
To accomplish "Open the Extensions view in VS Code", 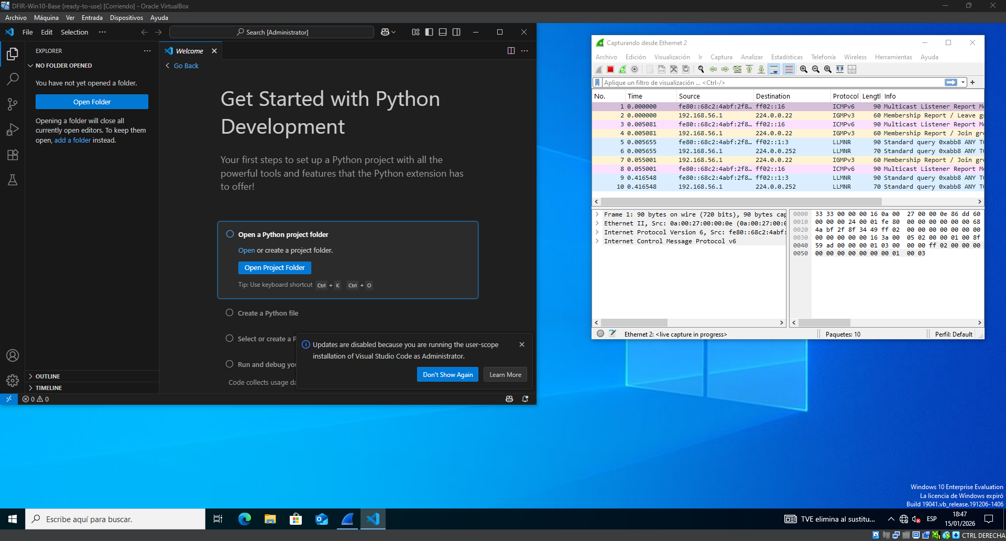I will [13, 155].
